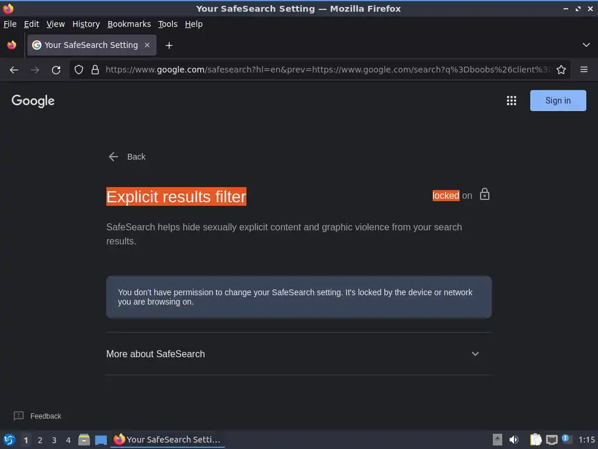This screenshot has width=598, height=449.
Task: Open the View menu
Action: click(x=55, y=24)
